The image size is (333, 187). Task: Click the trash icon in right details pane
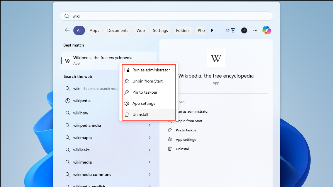[x=170, y=149]
